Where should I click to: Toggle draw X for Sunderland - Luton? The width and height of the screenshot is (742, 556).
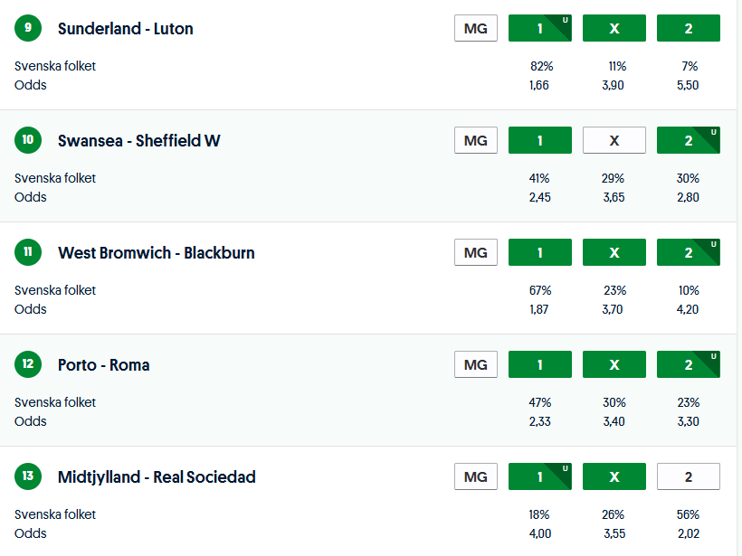[x=614, y=28]
